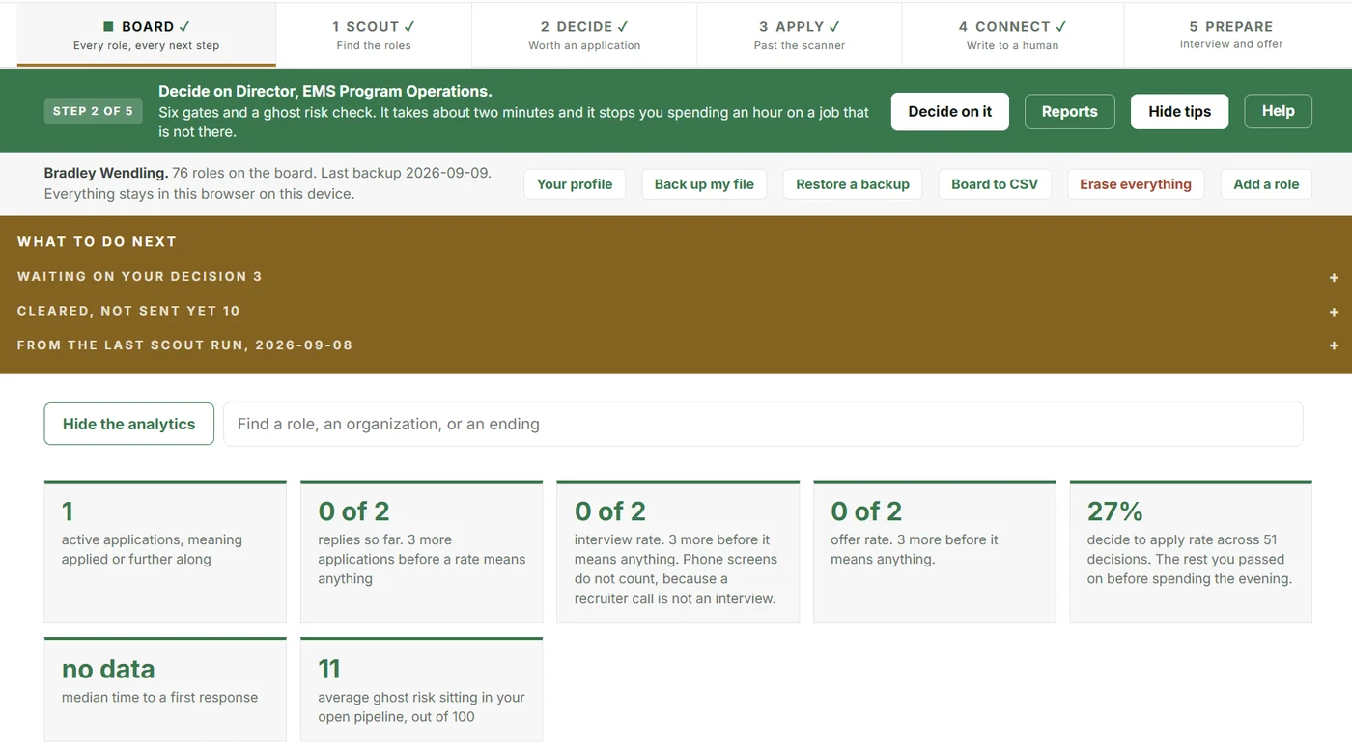Click Restore a backup
This screenshot has width=1352, height=746.
click(x=853, y=184)
